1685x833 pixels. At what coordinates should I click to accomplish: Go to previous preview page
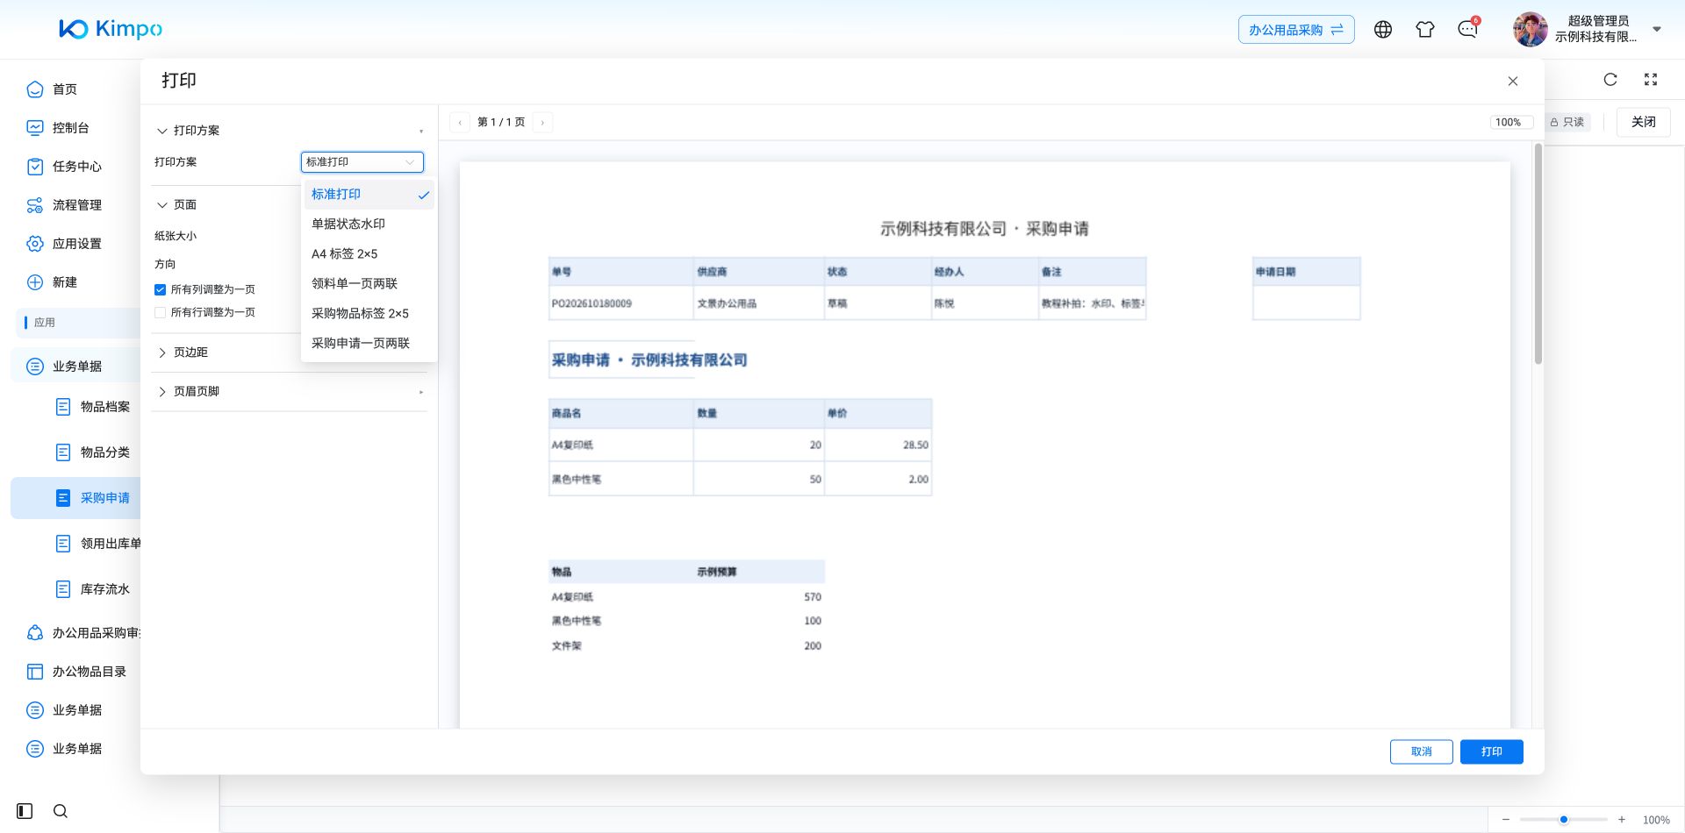[460, 123]
